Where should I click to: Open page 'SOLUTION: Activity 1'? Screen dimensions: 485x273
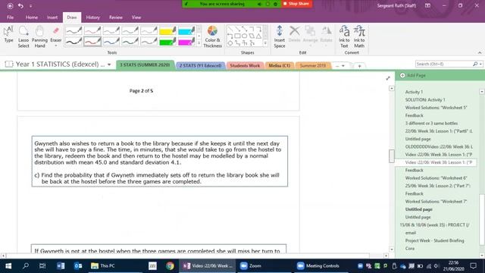tap(425, 99)
